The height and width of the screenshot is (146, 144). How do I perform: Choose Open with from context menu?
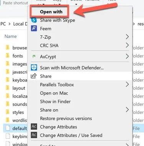[51, 12]
